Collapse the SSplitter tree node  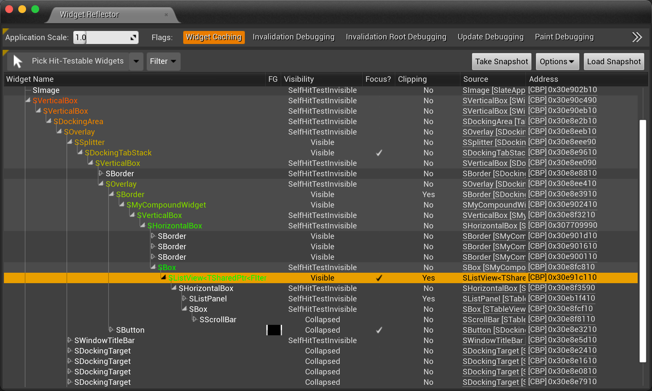click(70, 142)
